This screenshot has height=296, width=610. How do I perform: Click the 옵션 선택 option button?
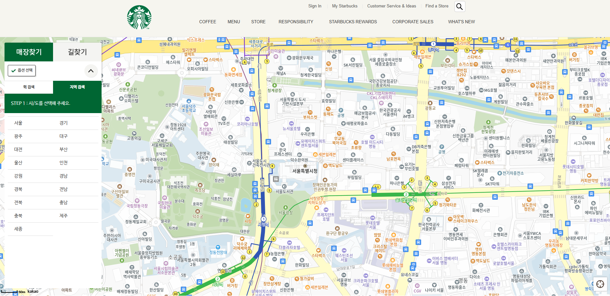(x=22, y=70)
